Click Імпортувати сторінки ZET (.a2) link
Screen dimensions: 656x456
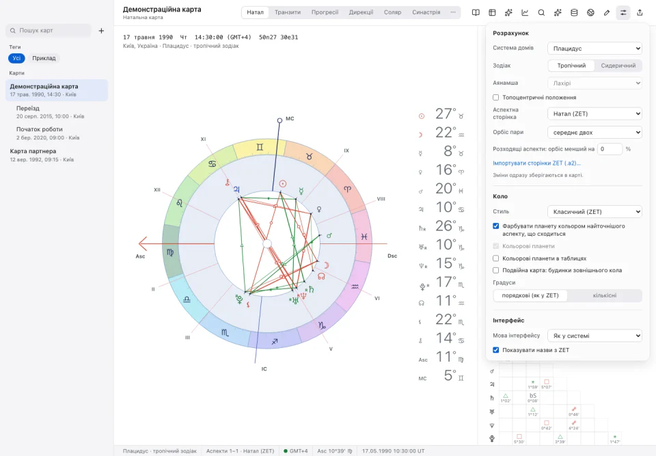tap(537, 163)
